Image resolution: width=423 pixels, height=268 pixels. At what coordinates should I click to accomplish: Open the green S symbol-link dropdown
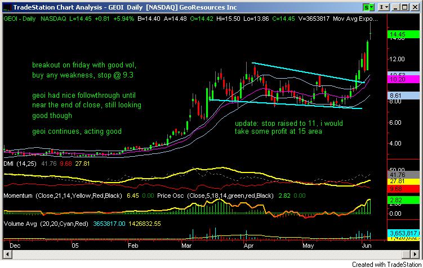369,7
